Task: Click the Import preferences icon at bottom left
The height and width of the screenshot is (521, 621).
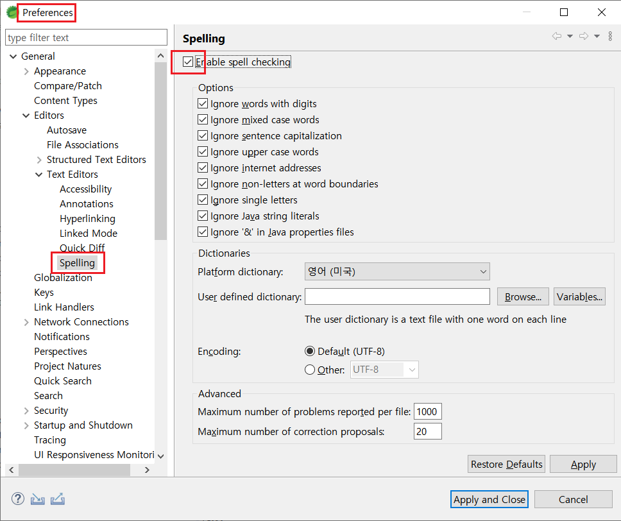Action: pyautogui.click(x=37, y=499)
